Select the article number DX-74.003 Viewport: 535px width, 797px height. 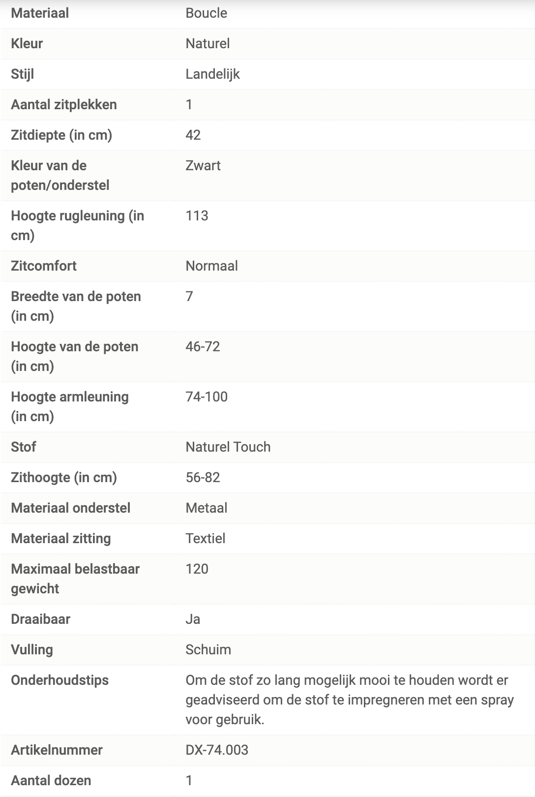[x=217, y=750]
